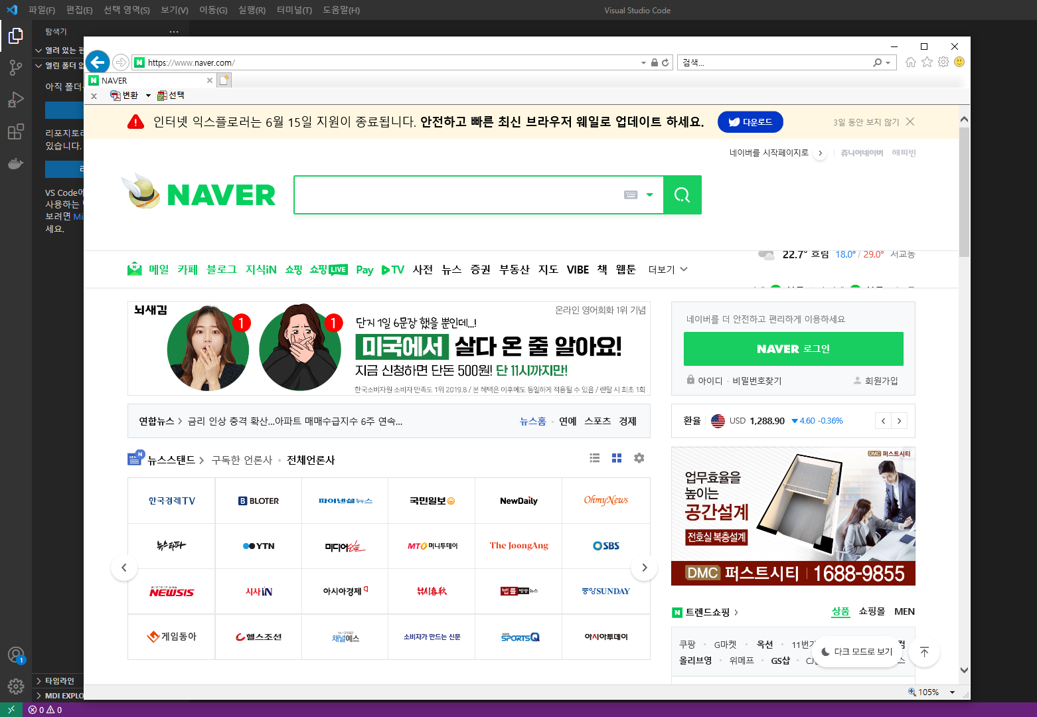The width and height of the screenshot is (1037, 717).
Task: Open the Extensions view in activity bar
Action: 15,131
